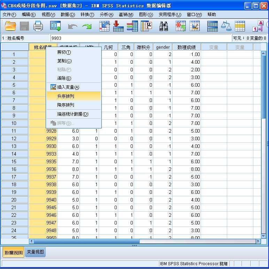Click the Weight cases scale icon
Viewport: 269px width, 269px height.
click(226, 26)
